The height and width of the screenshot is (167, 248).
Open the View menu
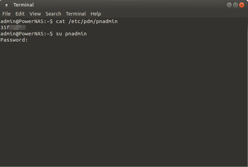(35, 14)
